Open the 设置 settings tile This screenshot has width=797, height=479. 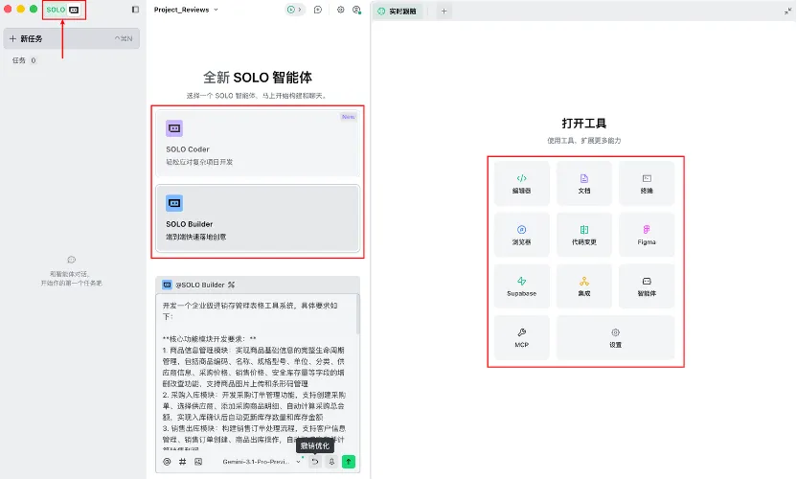[x=616, y=337]
